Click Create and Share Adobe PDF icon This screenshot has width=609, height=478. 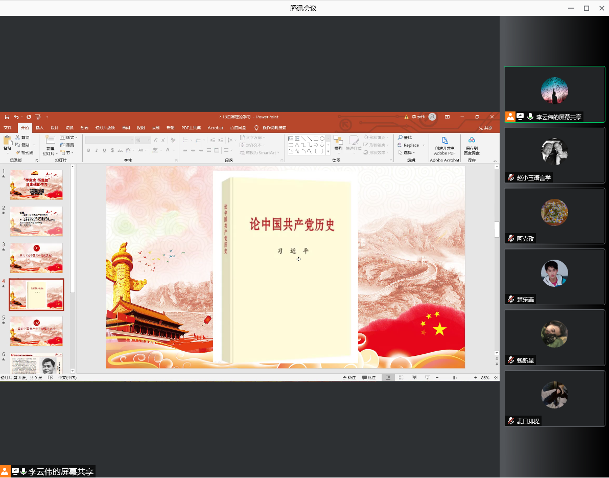point(444,140)
